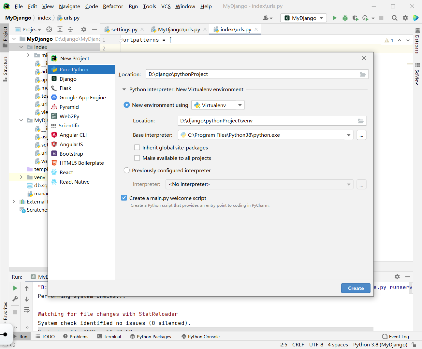Click the warning indicator in editor
The height and width of the screenshot is (349, 422).
coord(389,40)
